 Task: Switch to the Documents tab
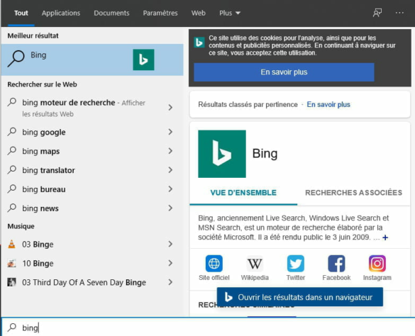111,13
